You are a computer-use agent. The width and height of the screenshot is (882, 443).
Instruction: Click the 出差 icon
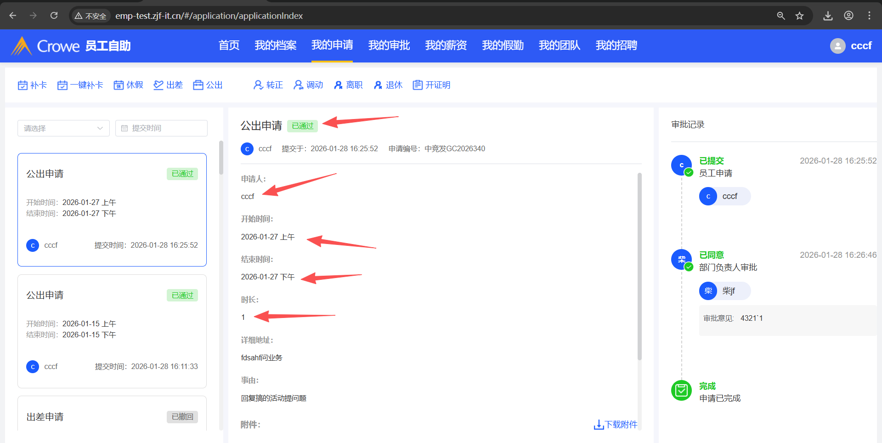coord(158,85)
